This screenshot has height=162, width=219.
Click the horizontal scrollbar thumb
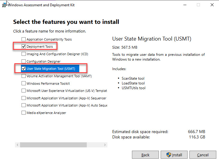[53, 145]
